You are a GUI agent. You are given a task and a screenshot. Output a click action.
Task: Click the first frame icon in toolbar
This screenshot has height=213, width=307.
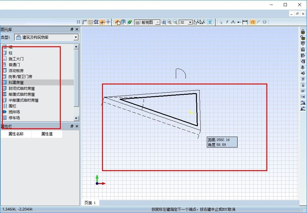tap(78, 22)
